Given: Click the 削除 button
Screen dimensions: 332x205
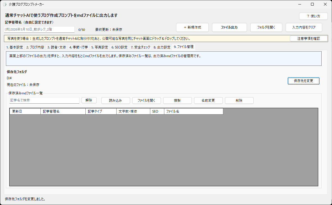Looking at the screenshot, I should point(239,101).
